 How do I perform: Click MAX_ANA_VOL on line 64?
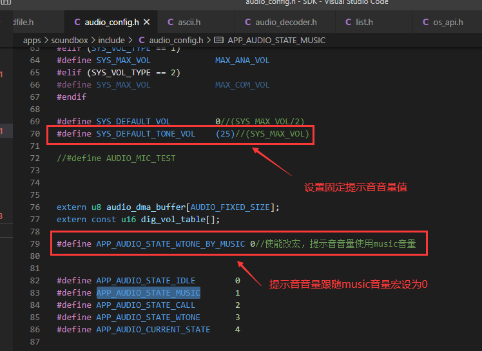point(242,61)
